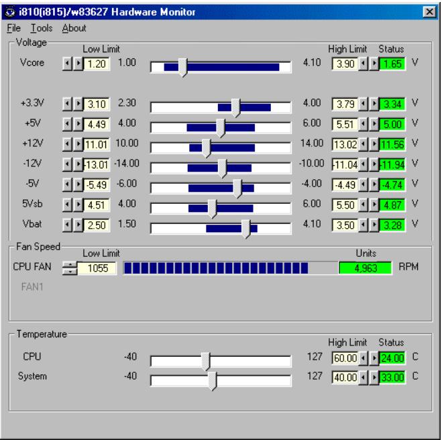Decrease Vbat high limit with left arrow
This screenshot has height=440, width=442.
[364, 225]
